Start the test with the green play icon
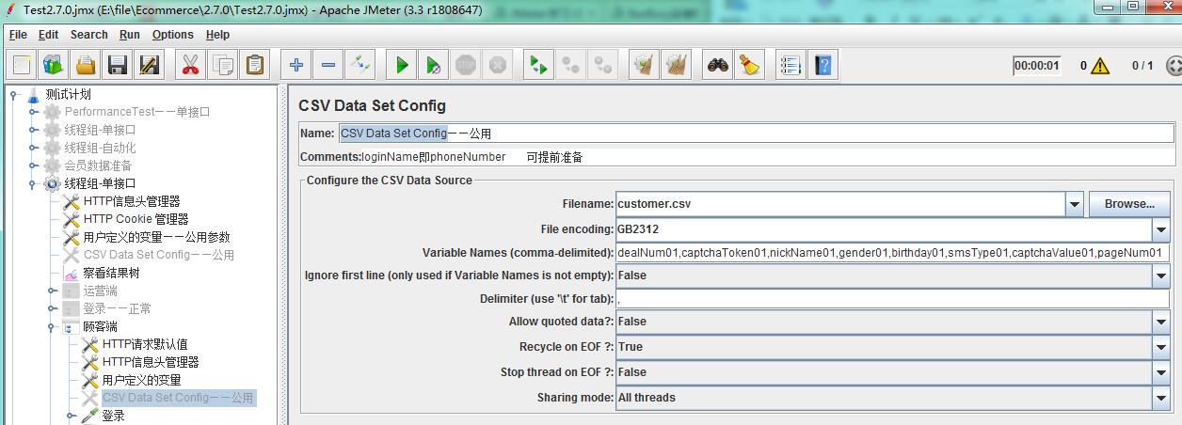Screen dimensions: 1182x425 402,66
